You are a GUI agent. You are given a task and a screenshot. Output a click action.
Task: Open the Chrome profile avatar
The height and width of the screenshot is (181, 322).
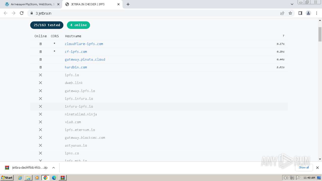pyautogui.click(x=308, y=13)
